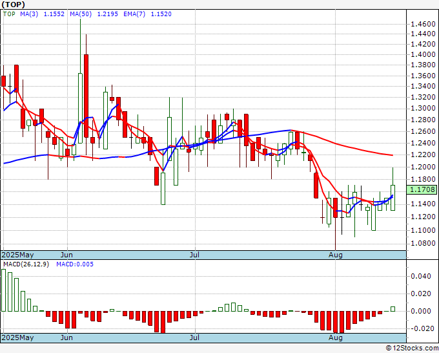Click the 2025May label on MACD axis
439x353 pixels.
[x=17, y=337]
